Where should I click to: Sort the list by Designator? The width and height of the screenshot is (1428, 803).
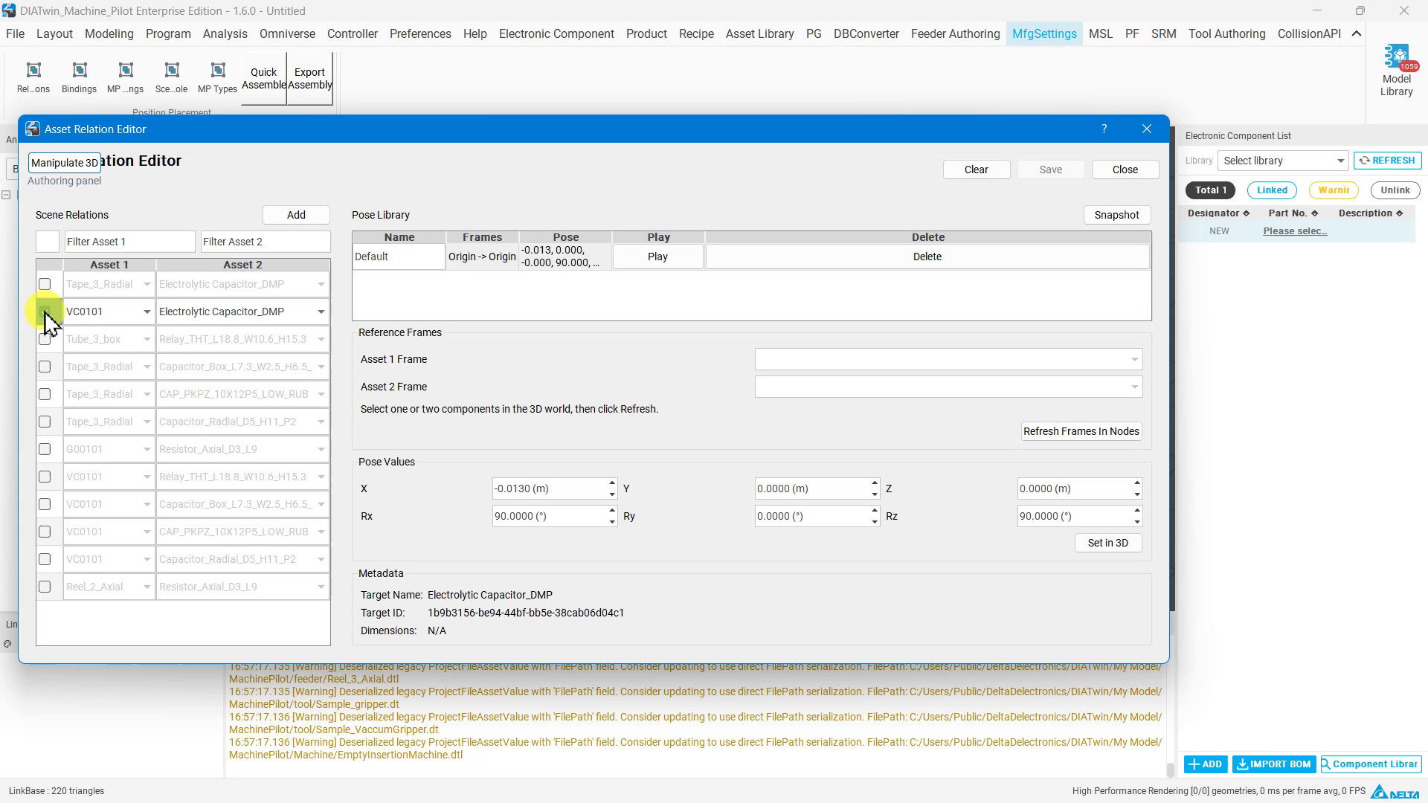(x=1218, y=213)
